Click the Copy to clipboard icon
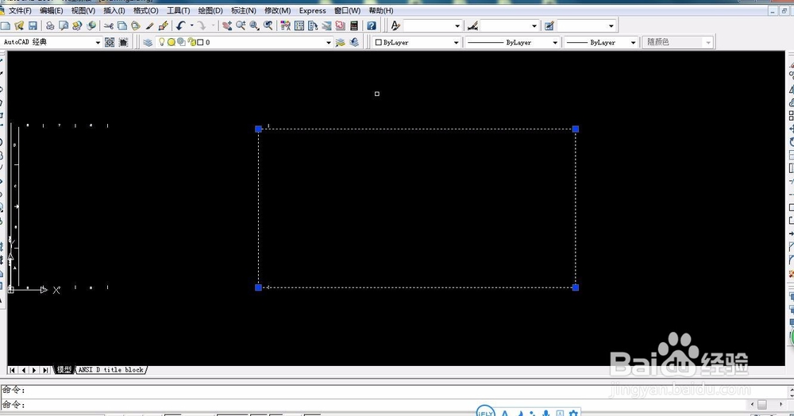Viewport: 794px width, 416px height. (122, 25)
